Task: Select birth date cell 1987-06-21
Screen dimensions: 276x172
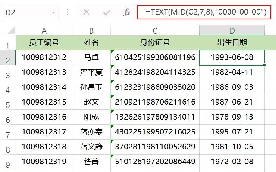Action: point(232,102)
